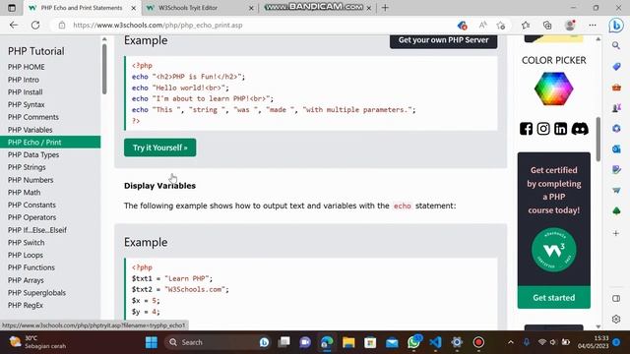Viewport: 630px width, 354px height.
Task: Open PHP Numbers in sidebar
Action: pyautogui.click(x=31, y=180)
